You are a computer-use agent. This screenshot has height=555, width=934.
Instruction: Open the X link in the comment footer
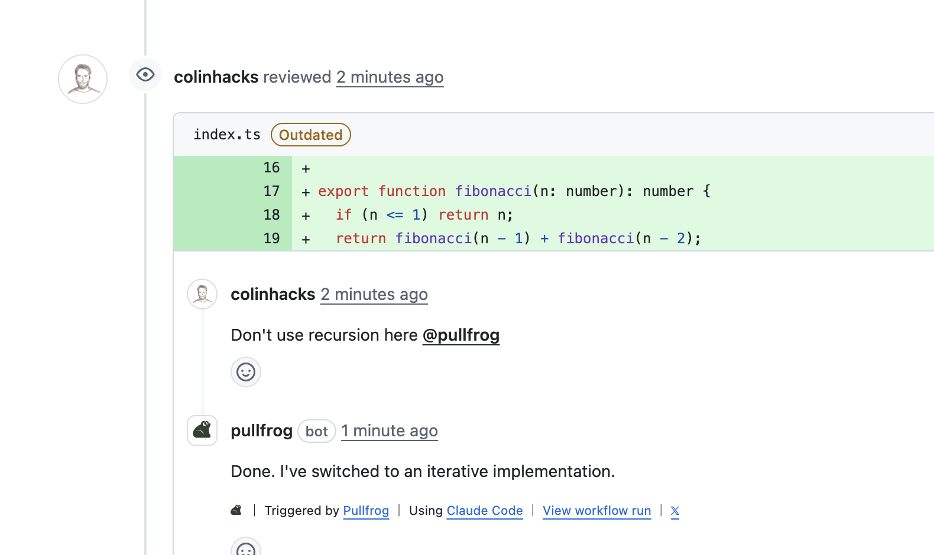pyautogui.click(x=675, y=511)
